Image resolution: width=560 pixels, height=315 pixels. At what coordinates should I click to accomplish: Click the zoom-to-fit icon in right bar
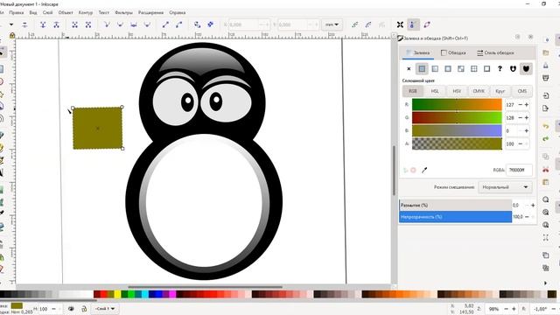545,237
